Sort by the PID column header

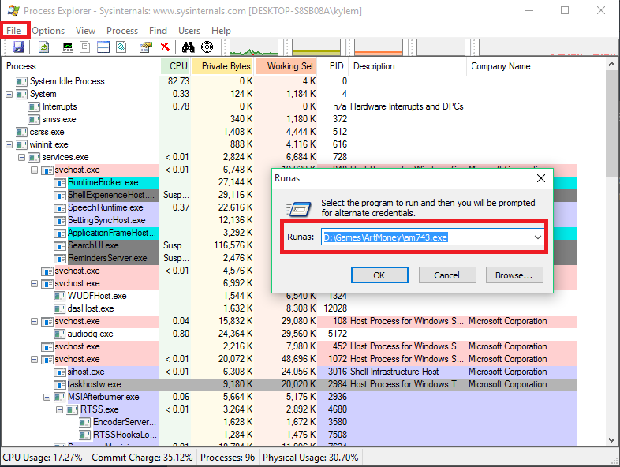tap(333, 66)
